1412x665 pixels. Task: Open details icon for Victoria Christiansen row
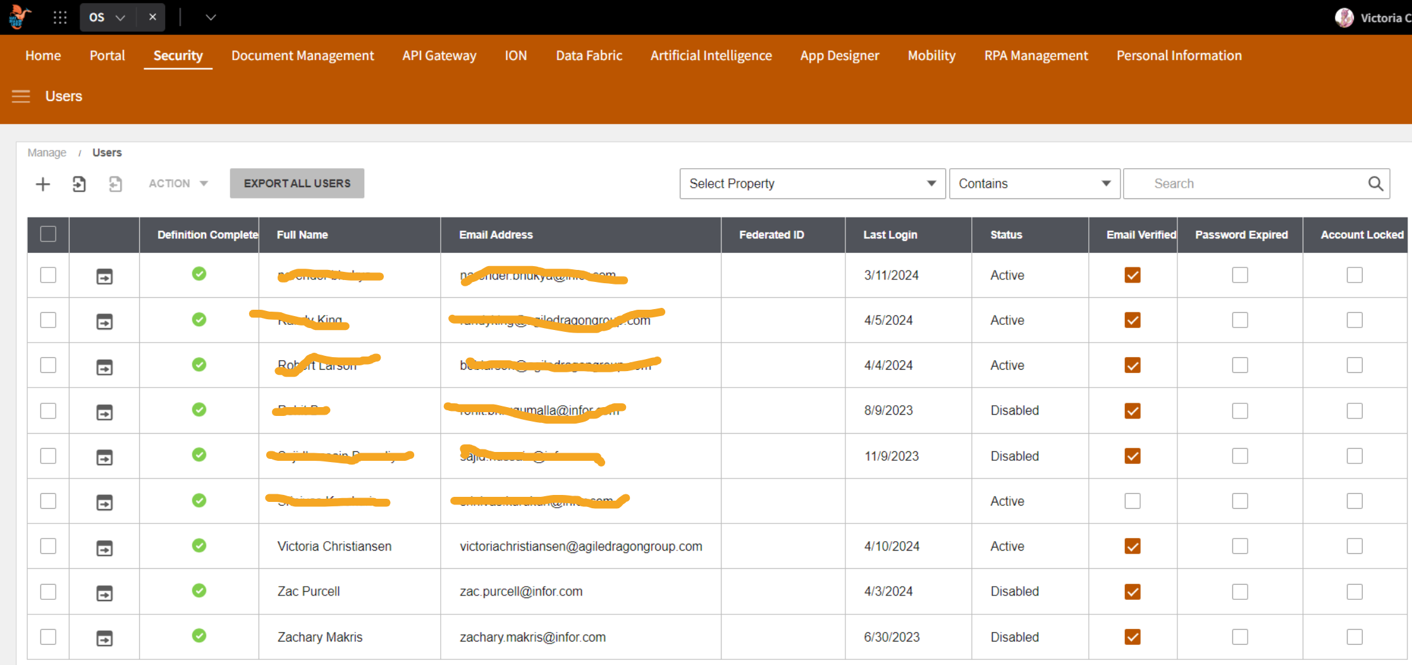[x=104, y=547]
